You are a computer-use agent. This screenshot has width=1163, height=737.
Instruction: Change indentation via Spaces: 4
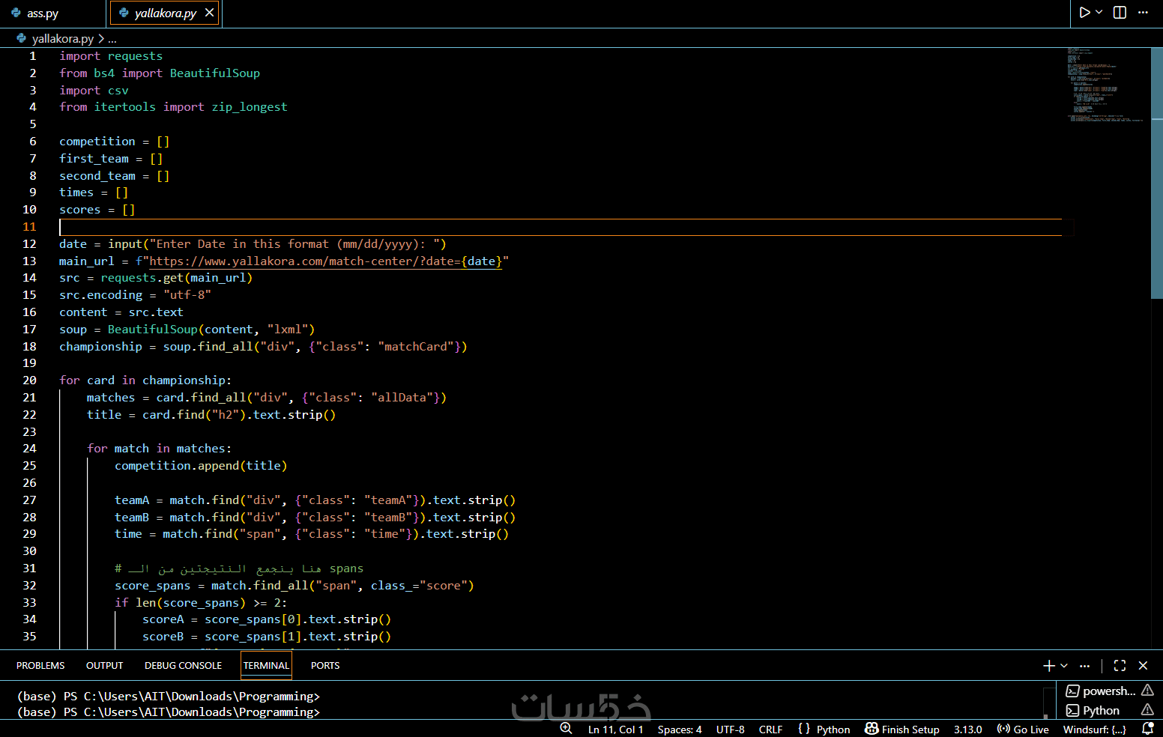680,730
